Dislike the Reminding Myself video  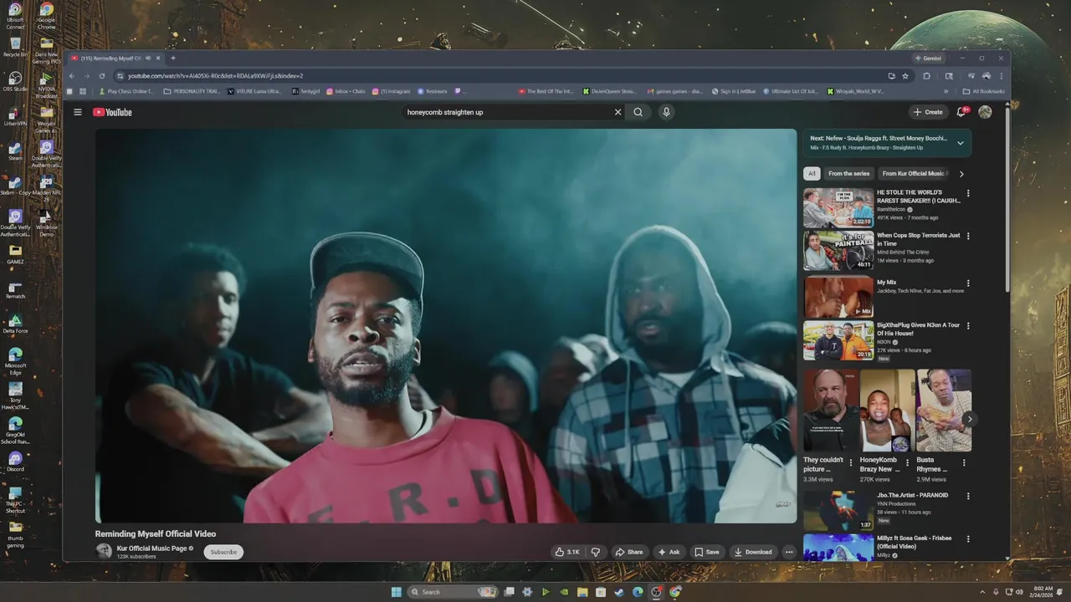(x=596, y=552)
